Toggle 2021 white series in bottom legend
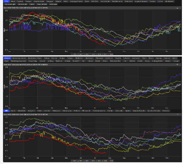Screen dimensions: 184x164 [80, 161]
